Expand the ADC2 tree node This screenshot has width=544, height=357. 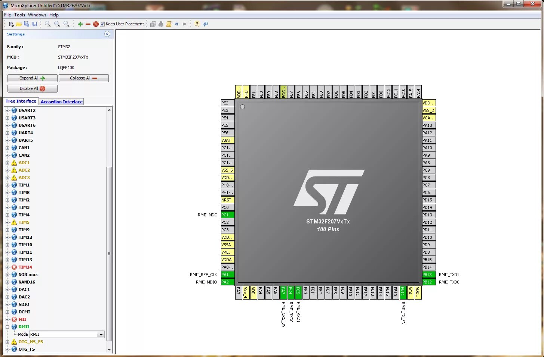[7, 170]
